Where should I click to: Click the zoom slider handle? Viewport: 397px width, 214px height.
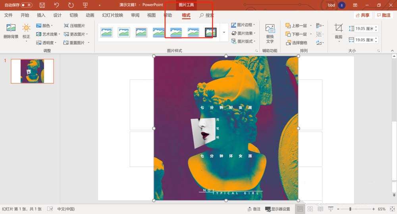pyautogui.click(x=350, y=209)
